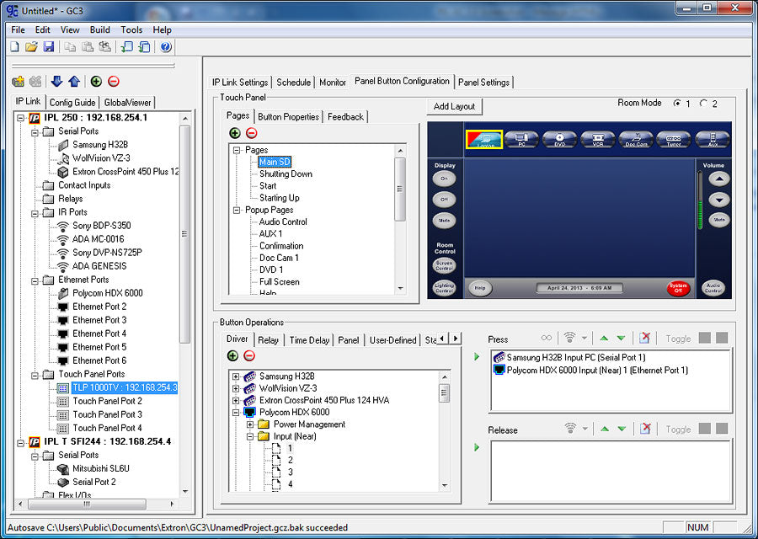Click first Toggle square in Press row
Screen dimensions: 758x539
[704, 338]
